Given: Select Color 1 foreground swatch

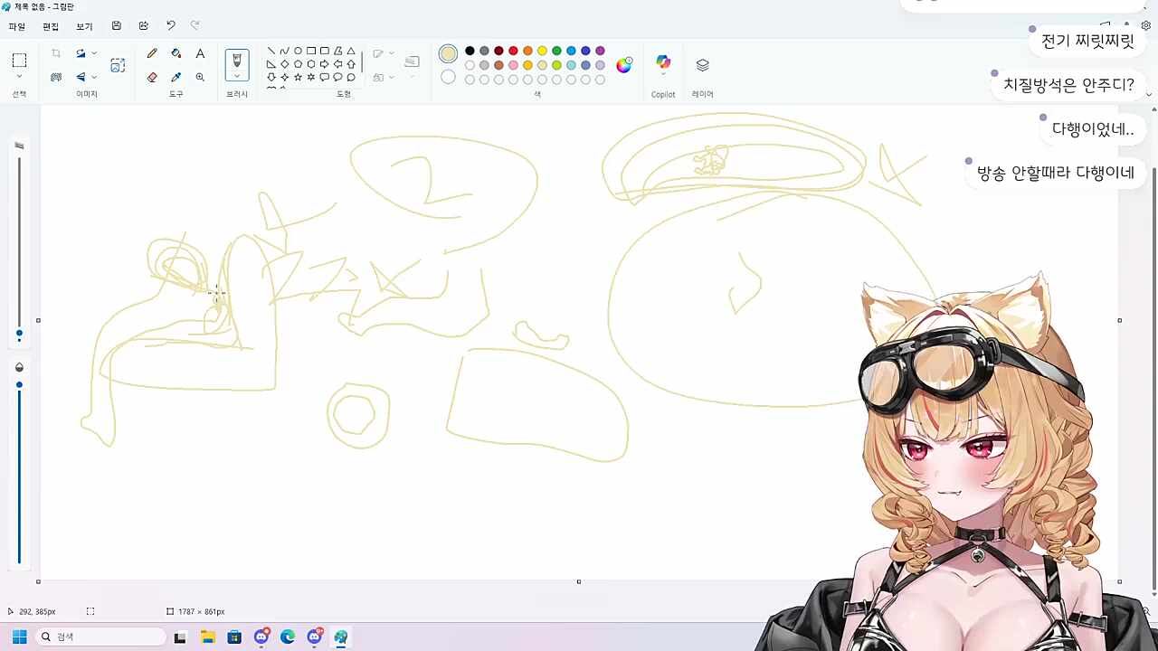Looking at the screenshot, I should coord(448,54).
